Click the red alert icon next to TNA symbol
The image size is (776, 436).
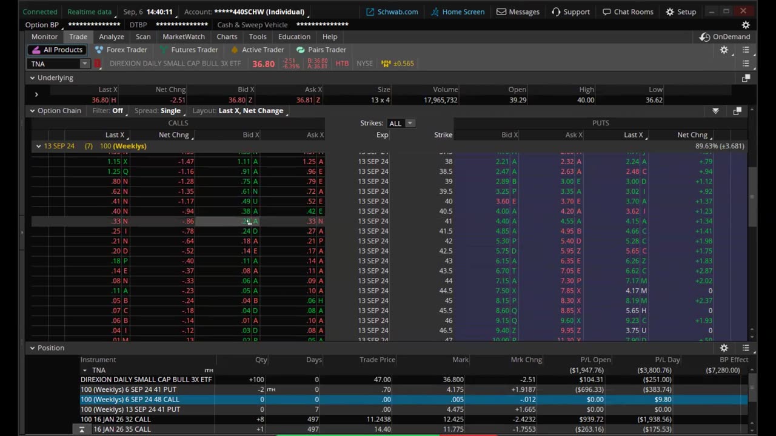[98, 64]
